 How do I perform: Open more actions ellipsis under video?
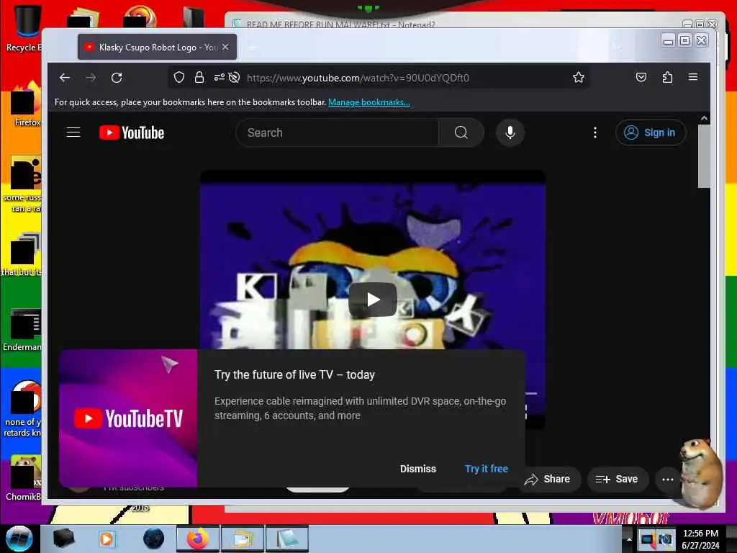tap(667, 479)
